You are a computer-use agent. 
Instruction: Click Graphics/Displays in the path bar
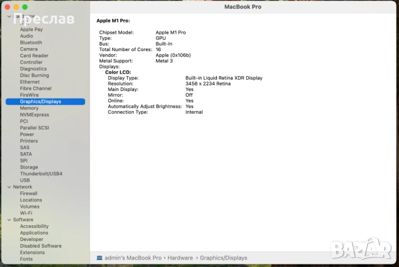[x=223, y=258]
